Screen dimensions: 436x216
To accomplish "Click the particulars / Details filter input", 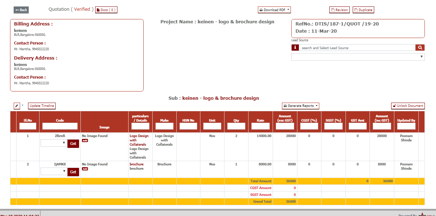I will point(140,126).
